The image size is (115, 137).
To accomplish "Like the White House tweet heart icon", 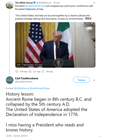I will [43, 71].
